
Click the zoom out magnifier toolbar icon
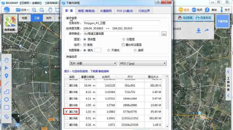42,10
